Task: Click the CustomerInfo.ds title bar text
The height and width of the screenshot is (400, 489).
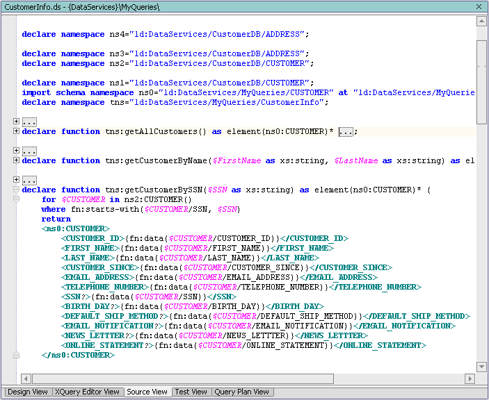Action: [81, 7]
